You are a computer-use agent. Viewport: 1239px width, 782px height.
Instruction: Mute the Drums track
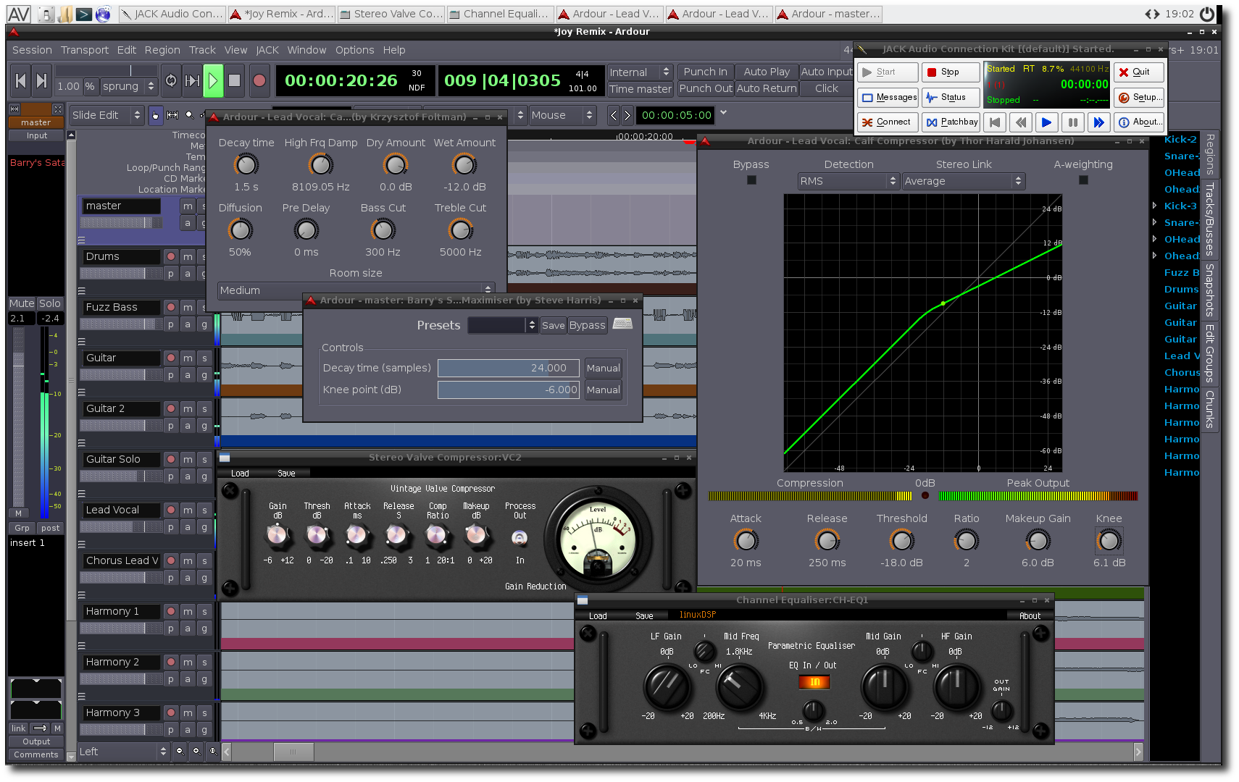[188, 256]
